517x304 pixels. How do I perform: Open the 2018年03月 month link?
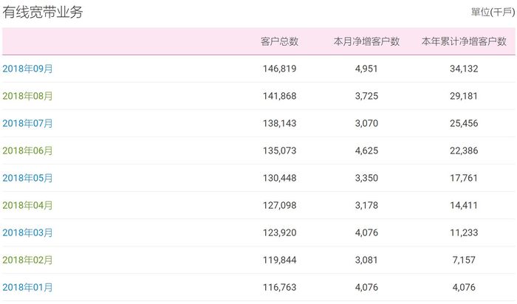tap(28, 232)
